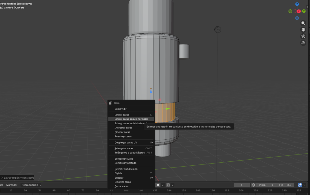
Task: Toggle preview range clock icon
Action: (x=253, y=185)
